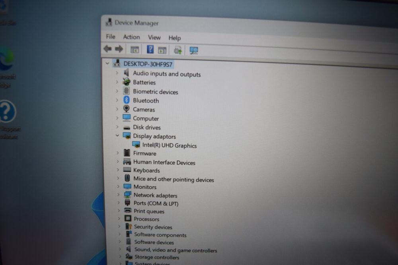398x265 pixels.
Task: Click the Software devices icon
Action: [x=129, y=242]
